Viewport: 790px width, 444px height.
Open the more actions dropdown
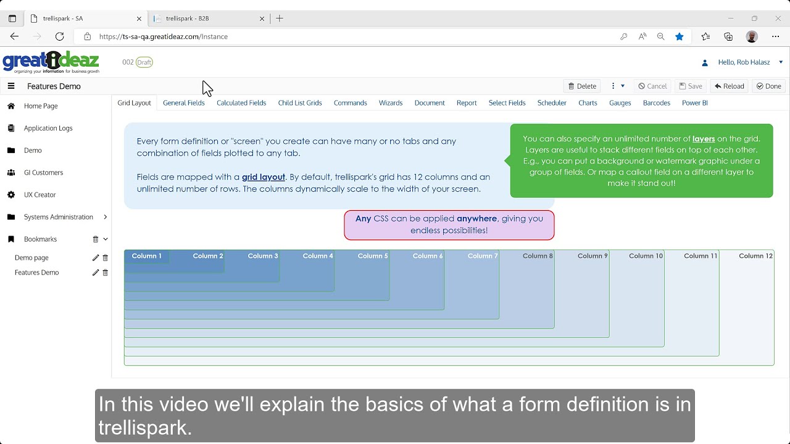(618, 86)
